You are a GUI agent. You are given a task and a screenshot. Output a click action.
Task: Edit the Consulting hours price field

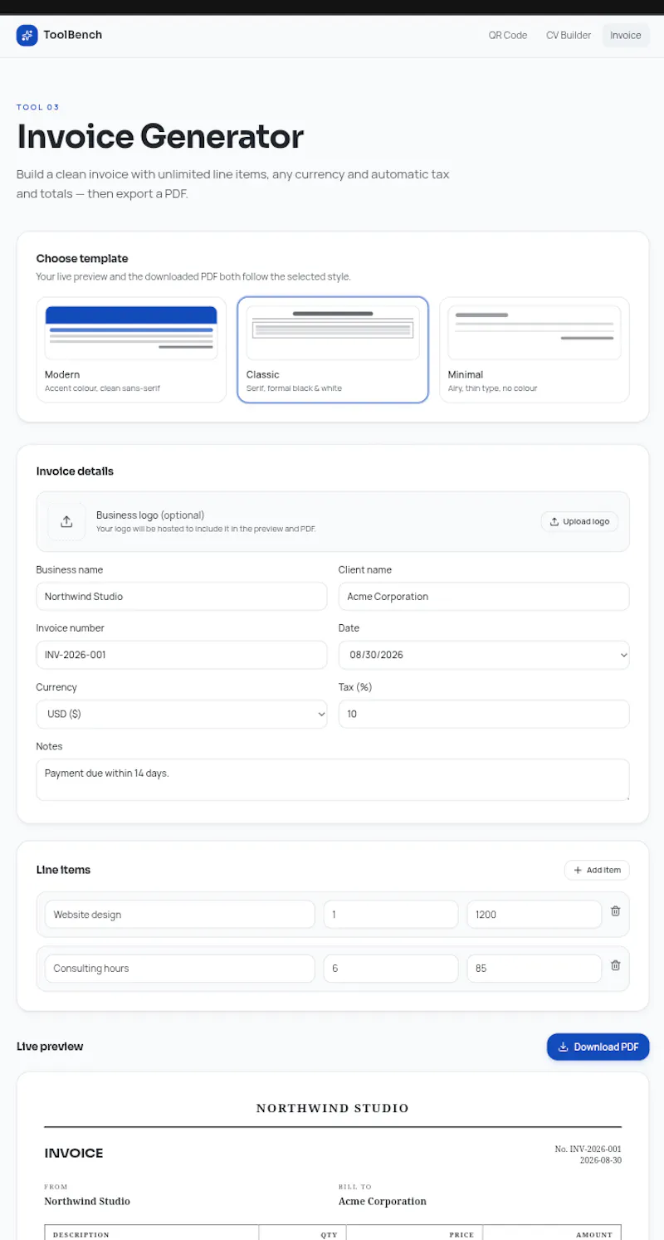535,969
